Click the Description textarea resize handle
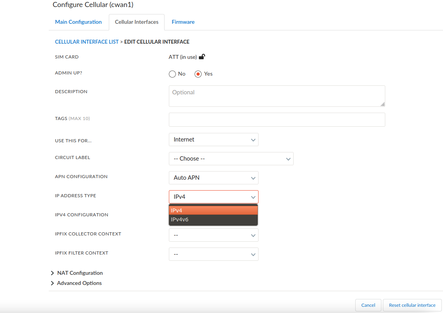Image resolution: width=443 pixels, height=313 pixels. [x=383, y=104]
